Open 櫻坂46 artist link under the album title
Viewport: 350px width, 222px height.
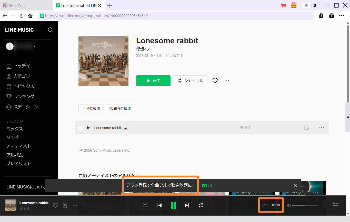142,49
